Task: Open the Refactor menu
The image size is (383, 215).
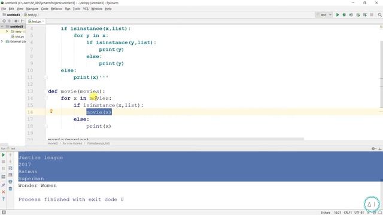Action: [56, 9]
